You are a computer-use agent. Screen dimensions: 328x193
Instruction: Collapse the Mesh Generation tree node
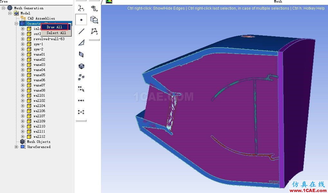point(3,8)
